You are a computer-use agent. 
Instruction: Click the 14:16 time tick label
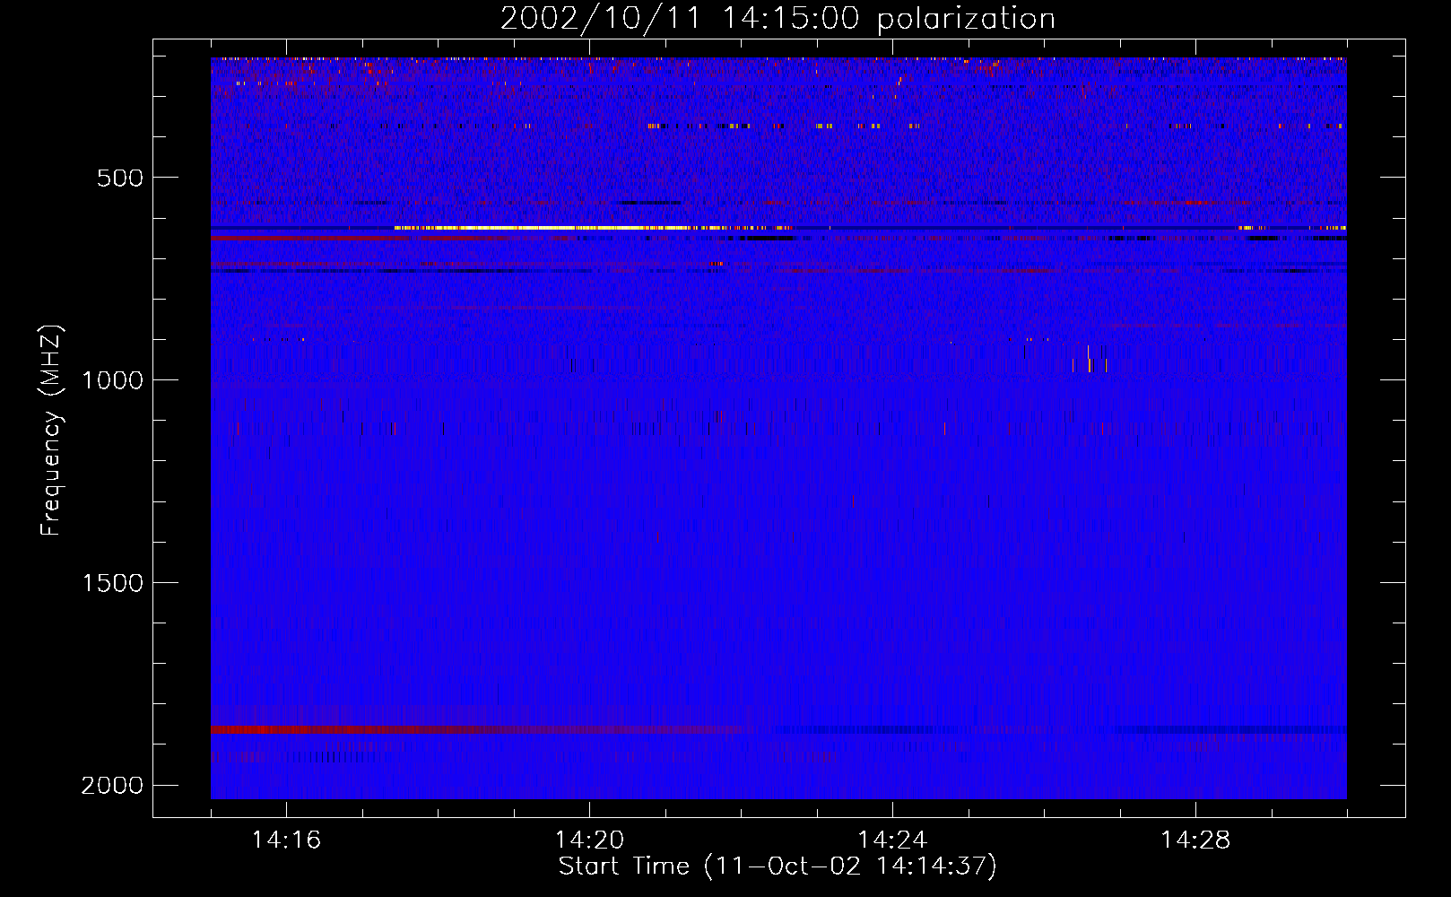click(286, 840)
